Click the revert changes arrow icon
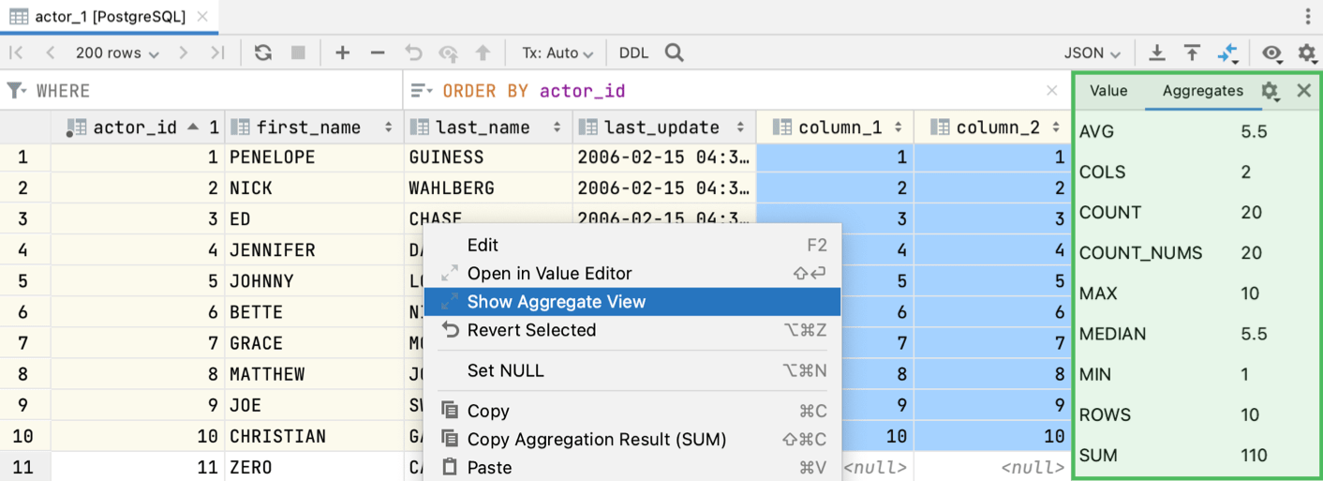The image size is (1323, 481). tap(413, 53)
